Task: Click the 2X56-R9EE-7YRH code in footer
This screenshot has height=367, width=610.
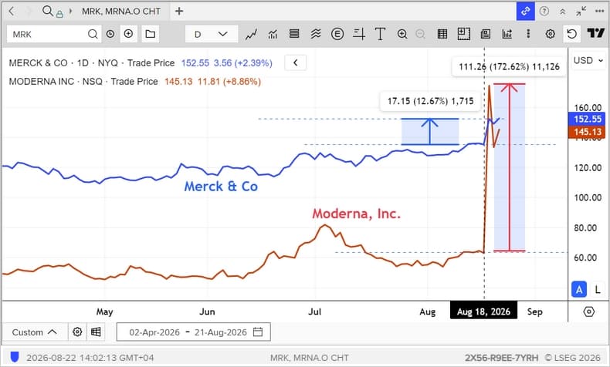Action: tap(501, 358)
